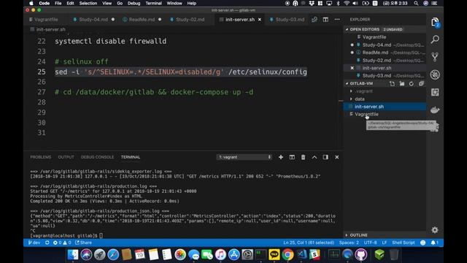
Task: Open the terminal selector dropdown '1: vagrant'
Action: [x=244, y=157]
